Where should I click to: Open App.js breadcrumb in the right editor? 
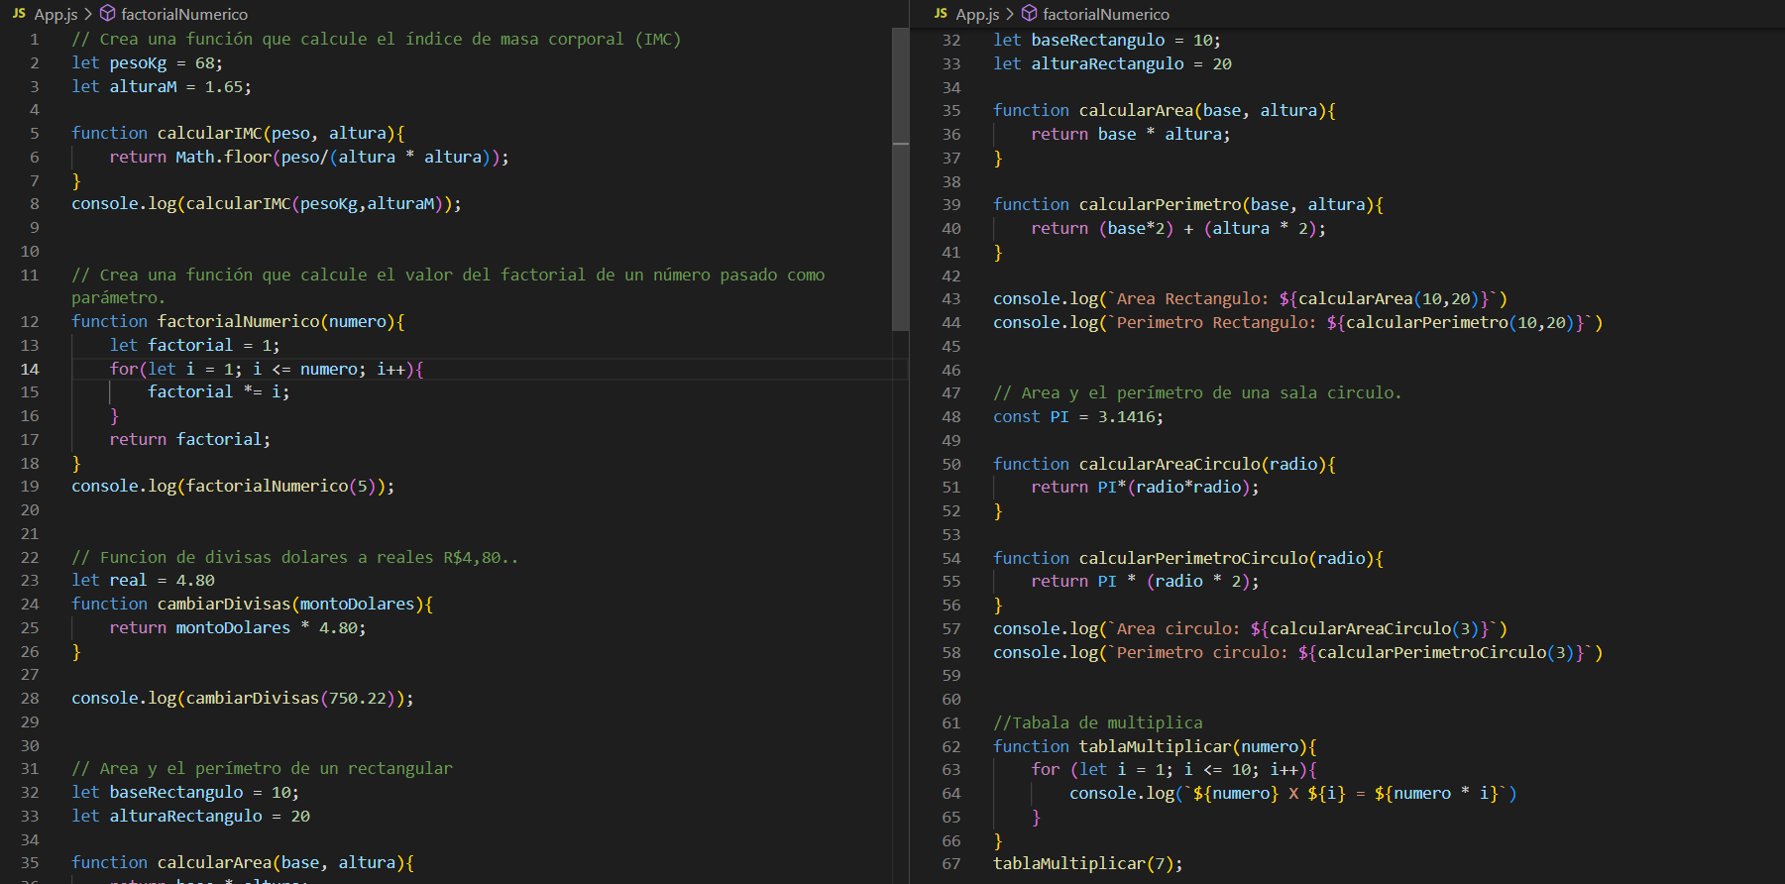(x=977, y=14)
